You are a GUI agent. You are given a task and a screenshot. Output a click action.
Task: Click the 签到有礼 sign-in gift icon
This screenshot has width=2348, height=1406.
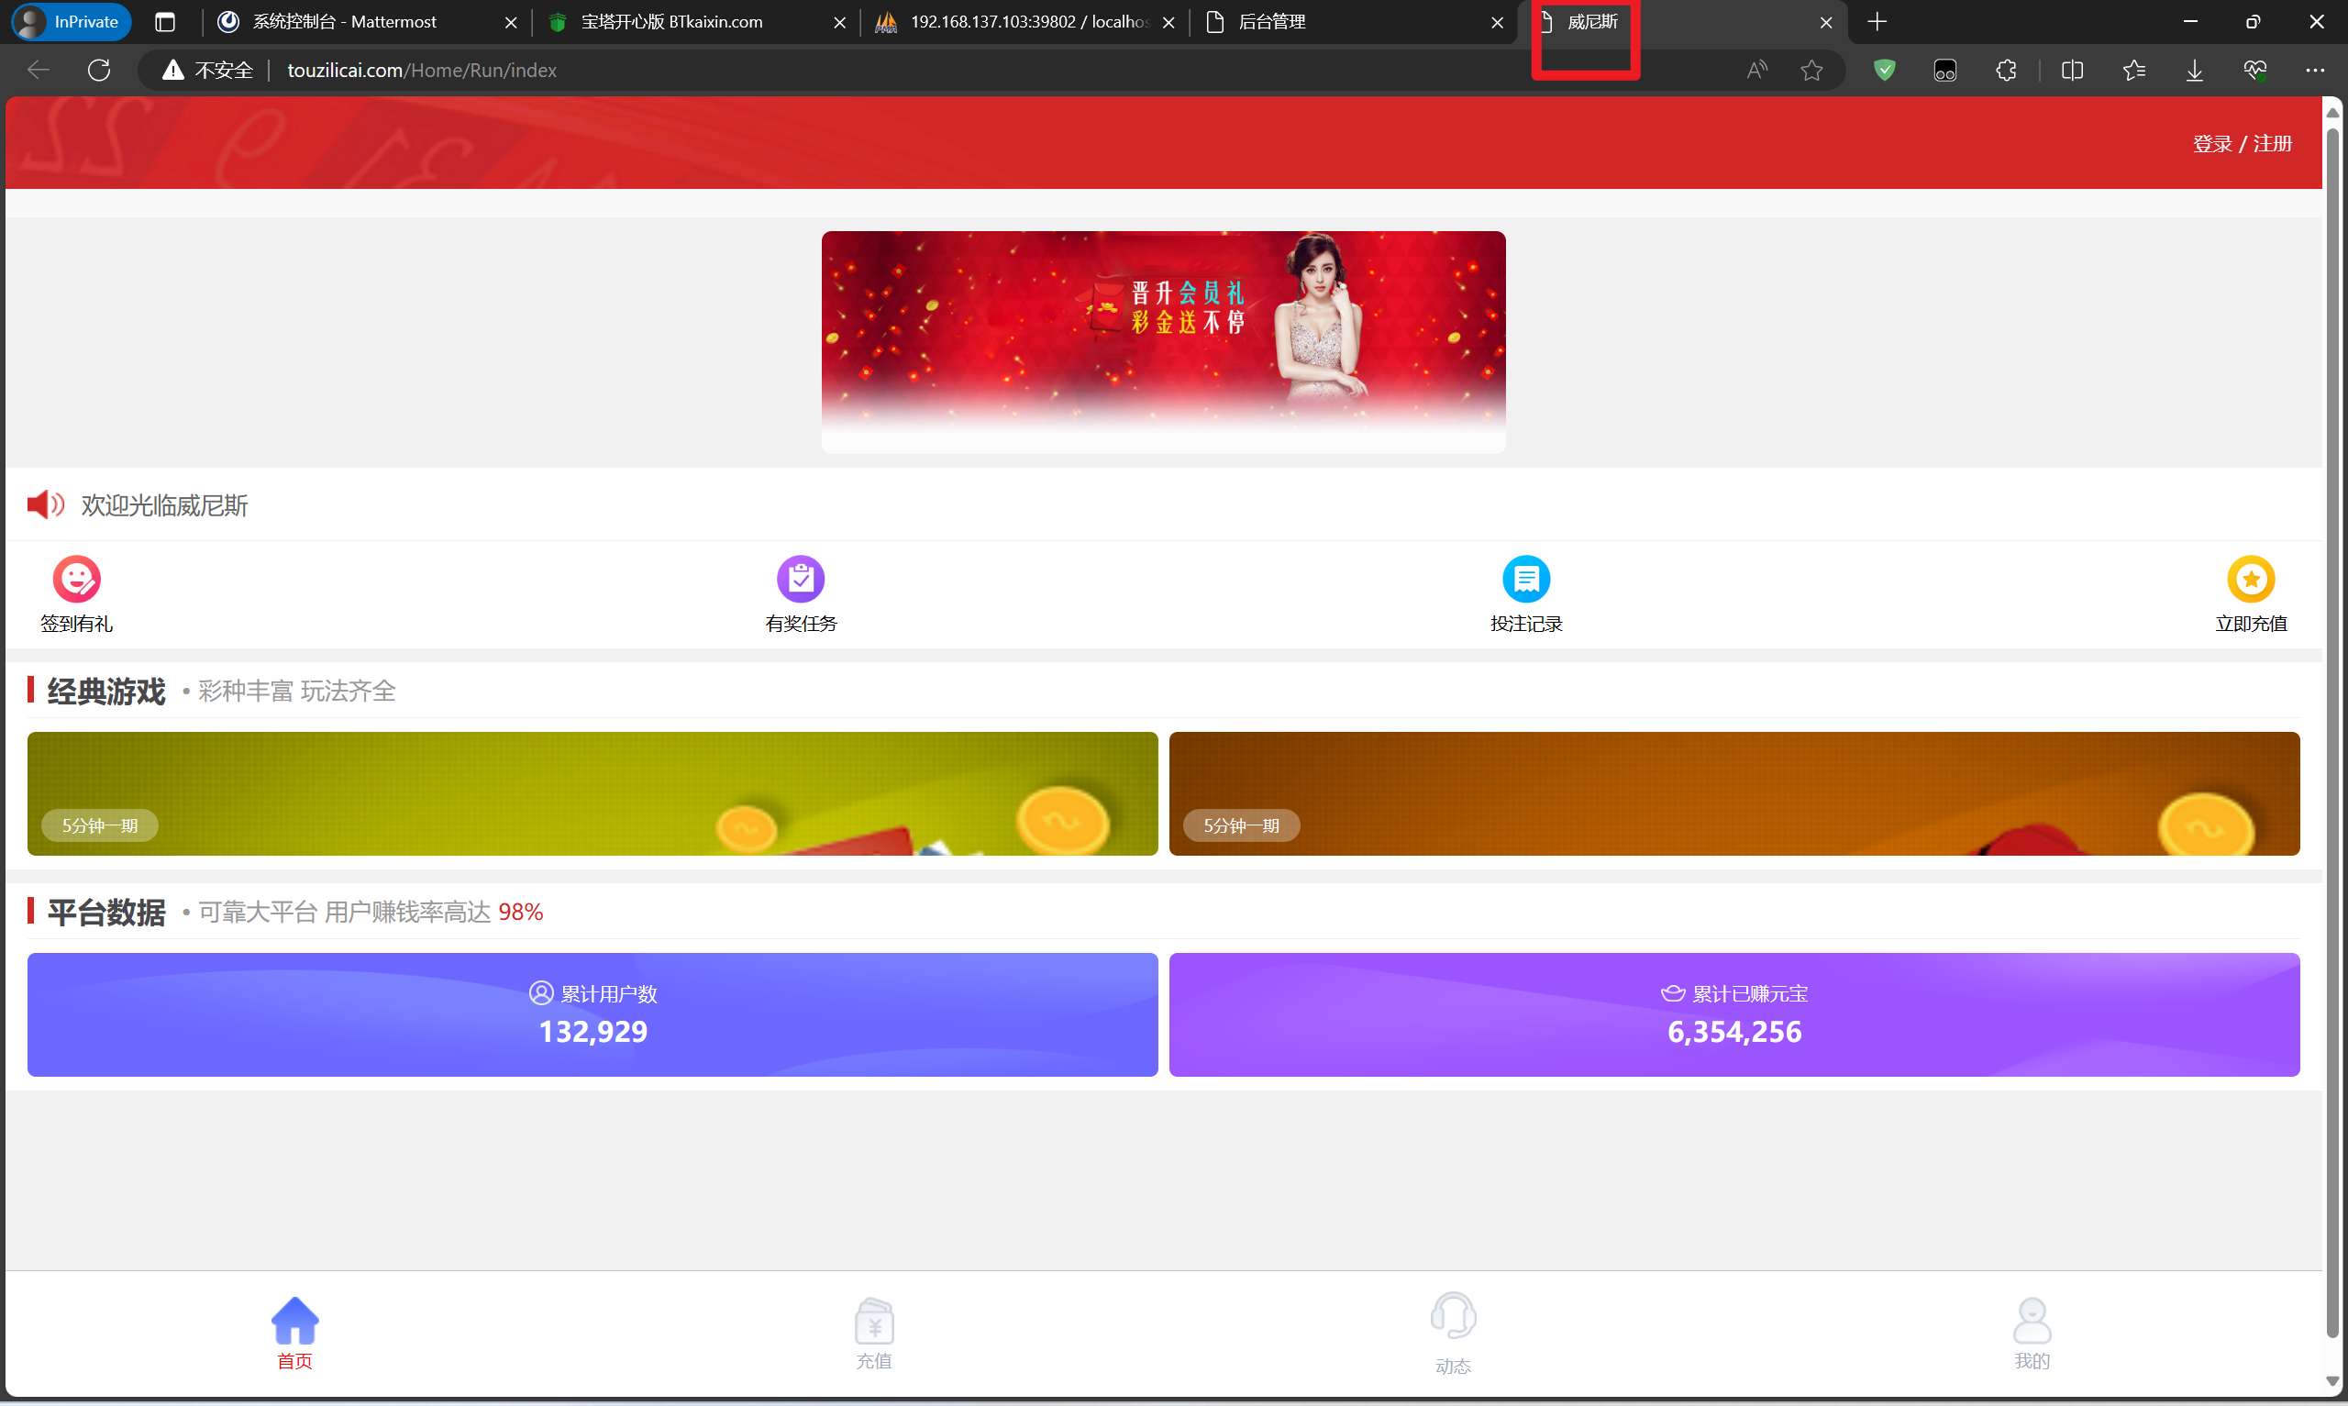pos(76,579)
